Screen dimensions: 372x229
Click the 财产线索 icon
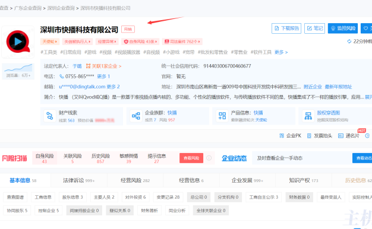[49, 116]
